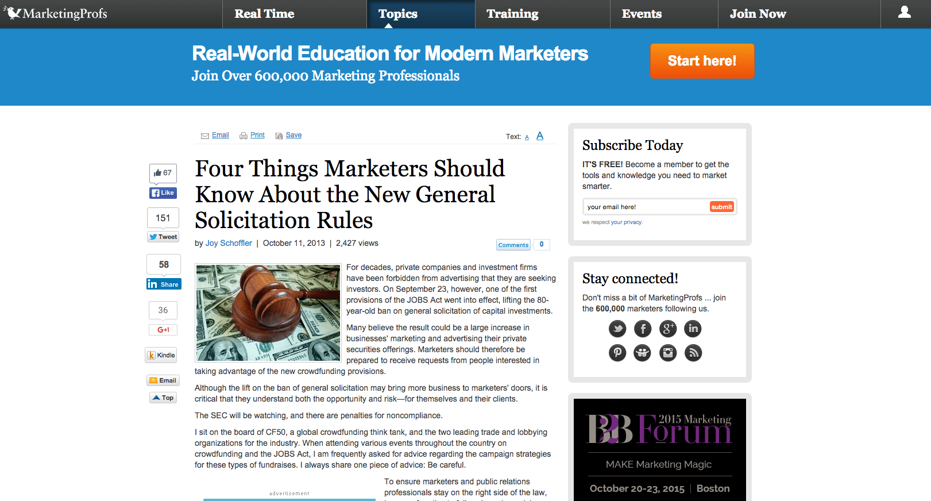
Task: Open author Joy Schoffler's profile
Action: (x=229, y=243)
